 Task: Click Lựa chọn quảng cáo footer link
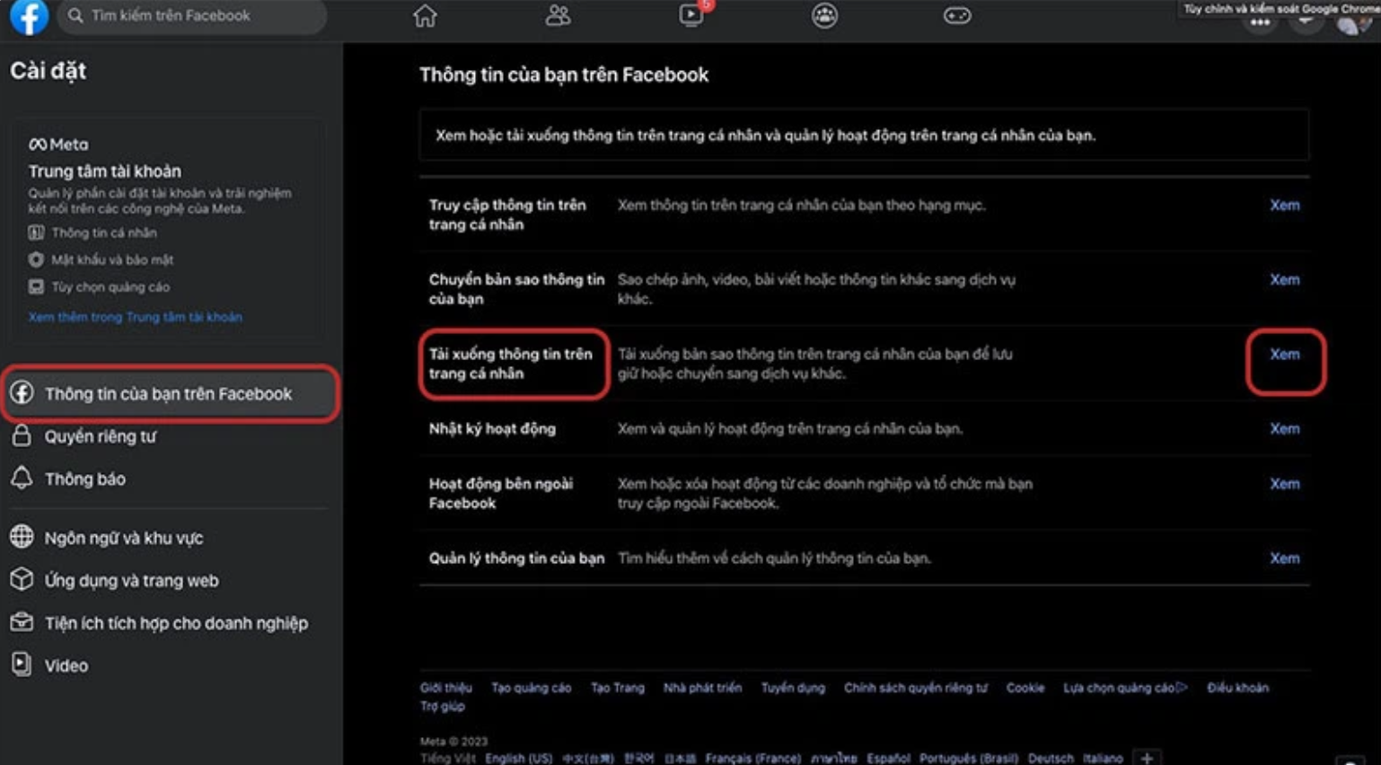click(1124, 688)
